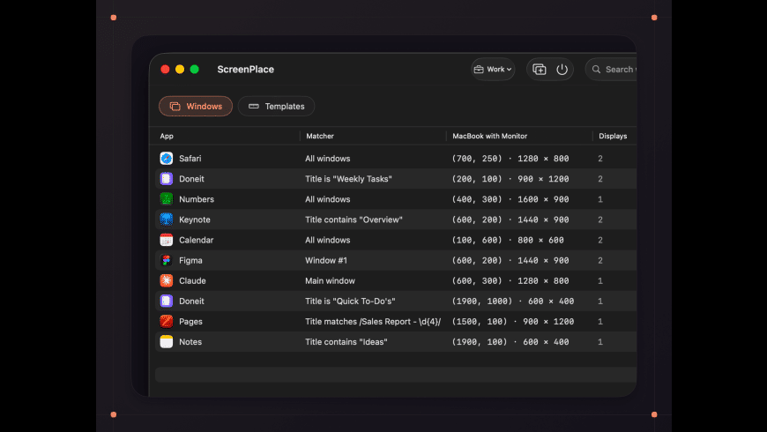Image resolution: width=767 pixels, height=432 pixels.
Task: Click Safari's All windows matcher
Action: pos(328,159)
